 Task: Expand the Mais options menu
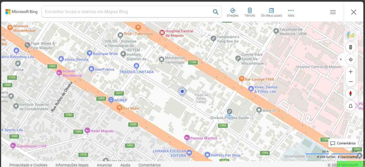291,12
